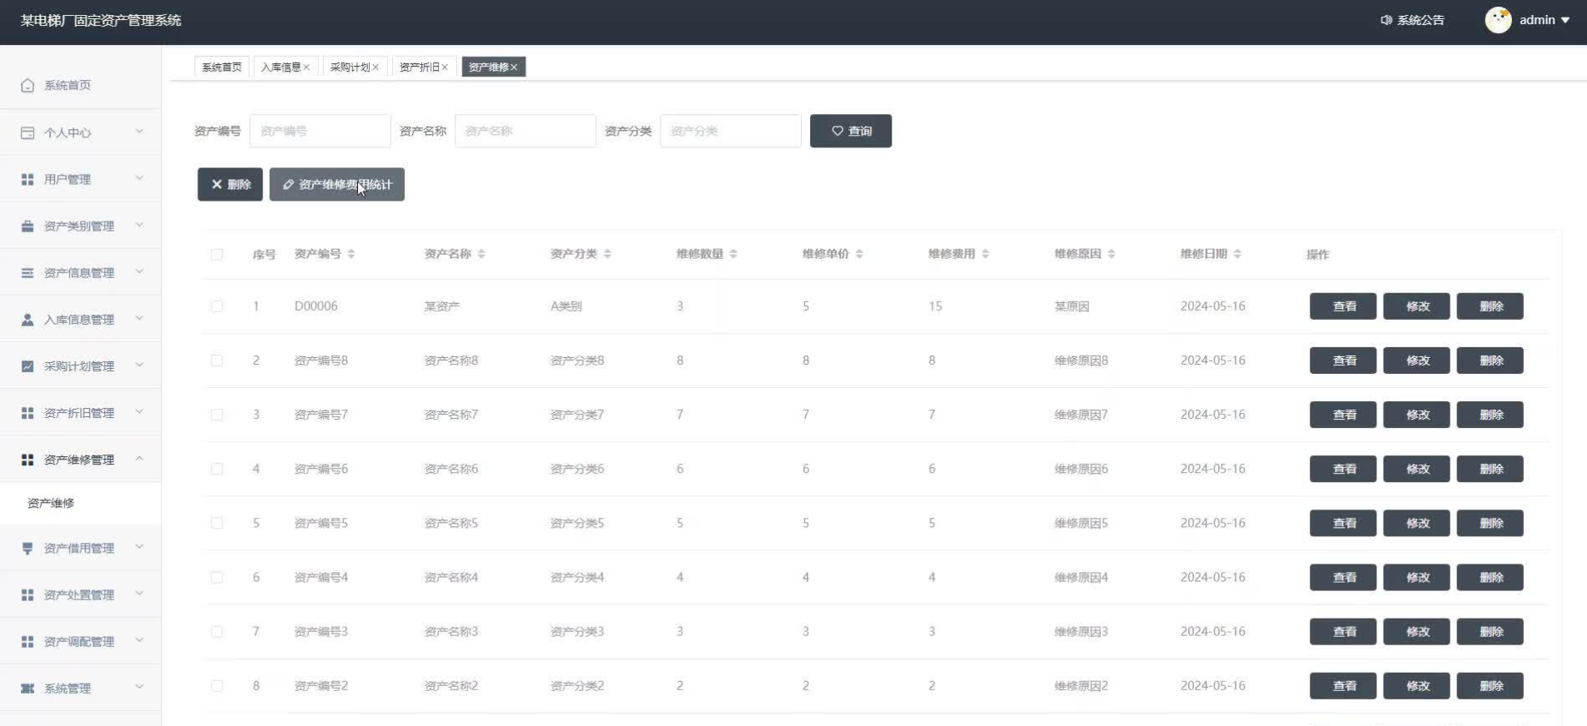Click the 采购计划管理 chart icon
1587x726 pixels.
(27, 365)
